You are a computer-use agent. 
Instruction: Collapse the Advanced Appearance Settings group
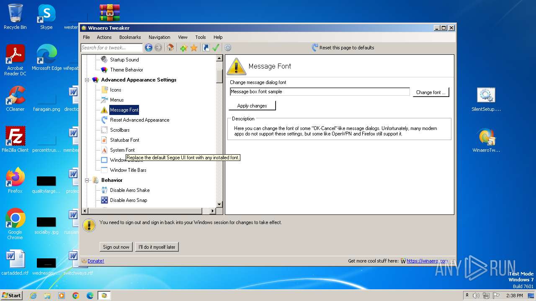pyautogui.click(x=87, y=80)
